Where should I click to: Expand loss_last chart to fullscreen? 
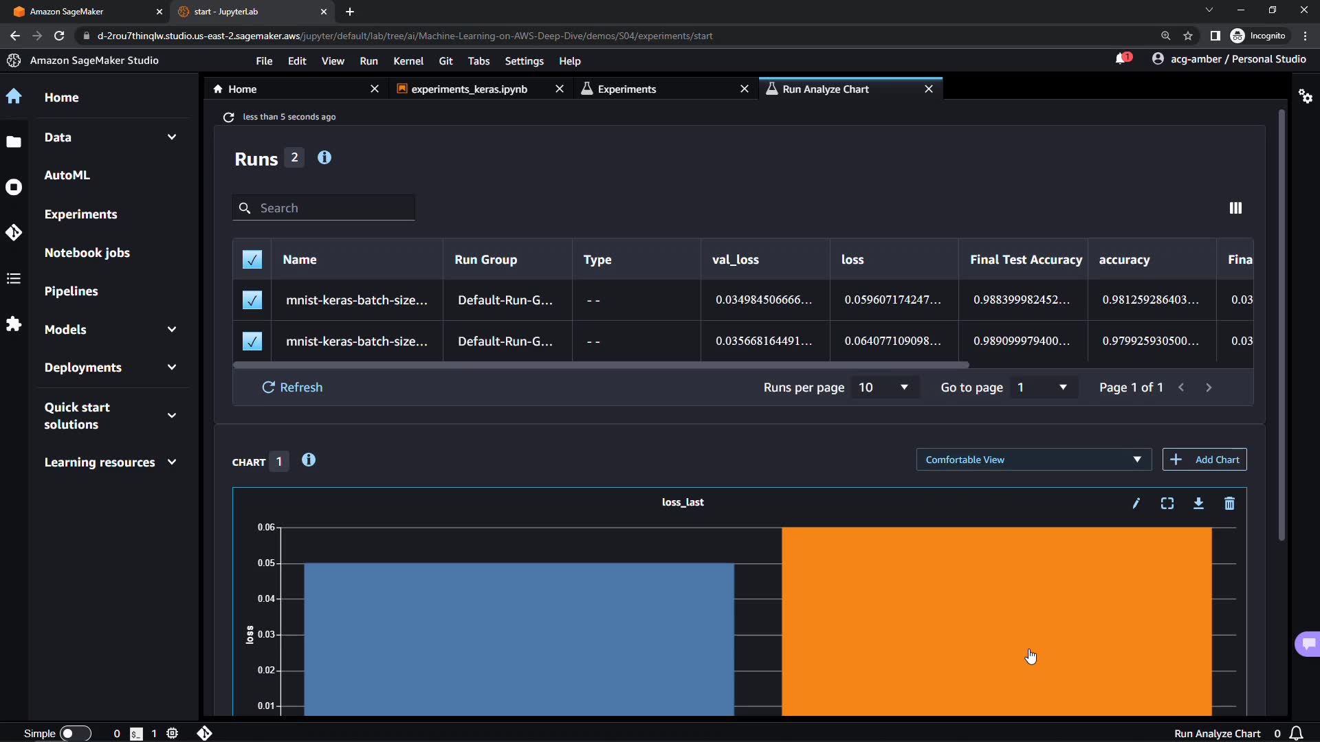tap(1167, 504)
